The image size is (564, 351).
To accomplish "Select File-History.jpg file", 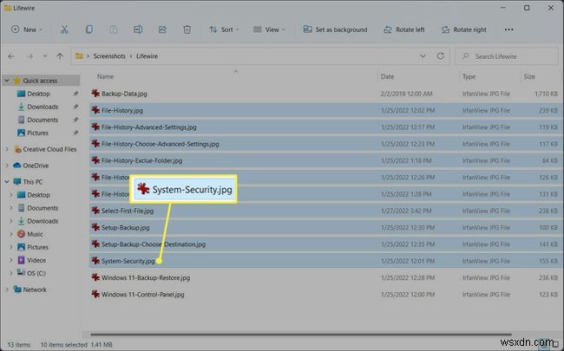I will coord(122,110).
